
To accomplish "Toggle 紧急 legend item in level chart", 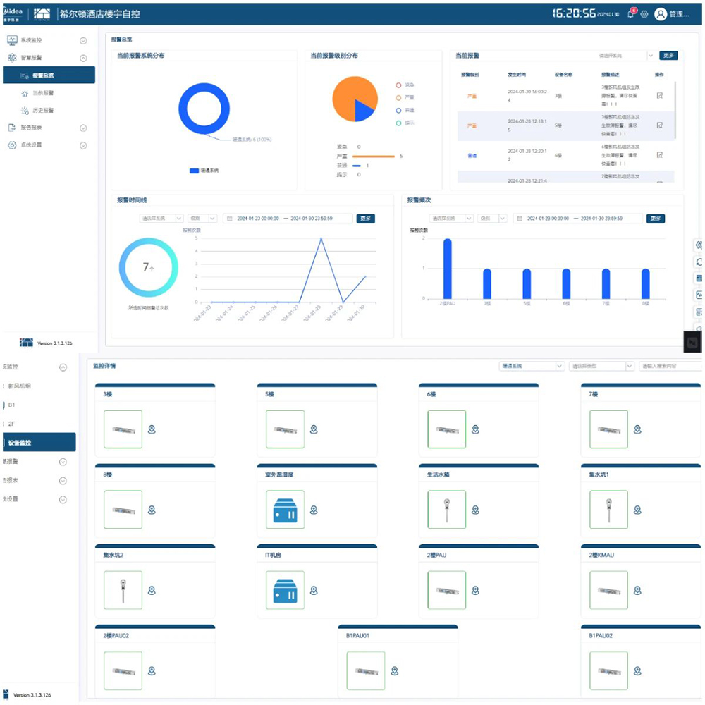I will pyautogui.click(x=405, y=85).
